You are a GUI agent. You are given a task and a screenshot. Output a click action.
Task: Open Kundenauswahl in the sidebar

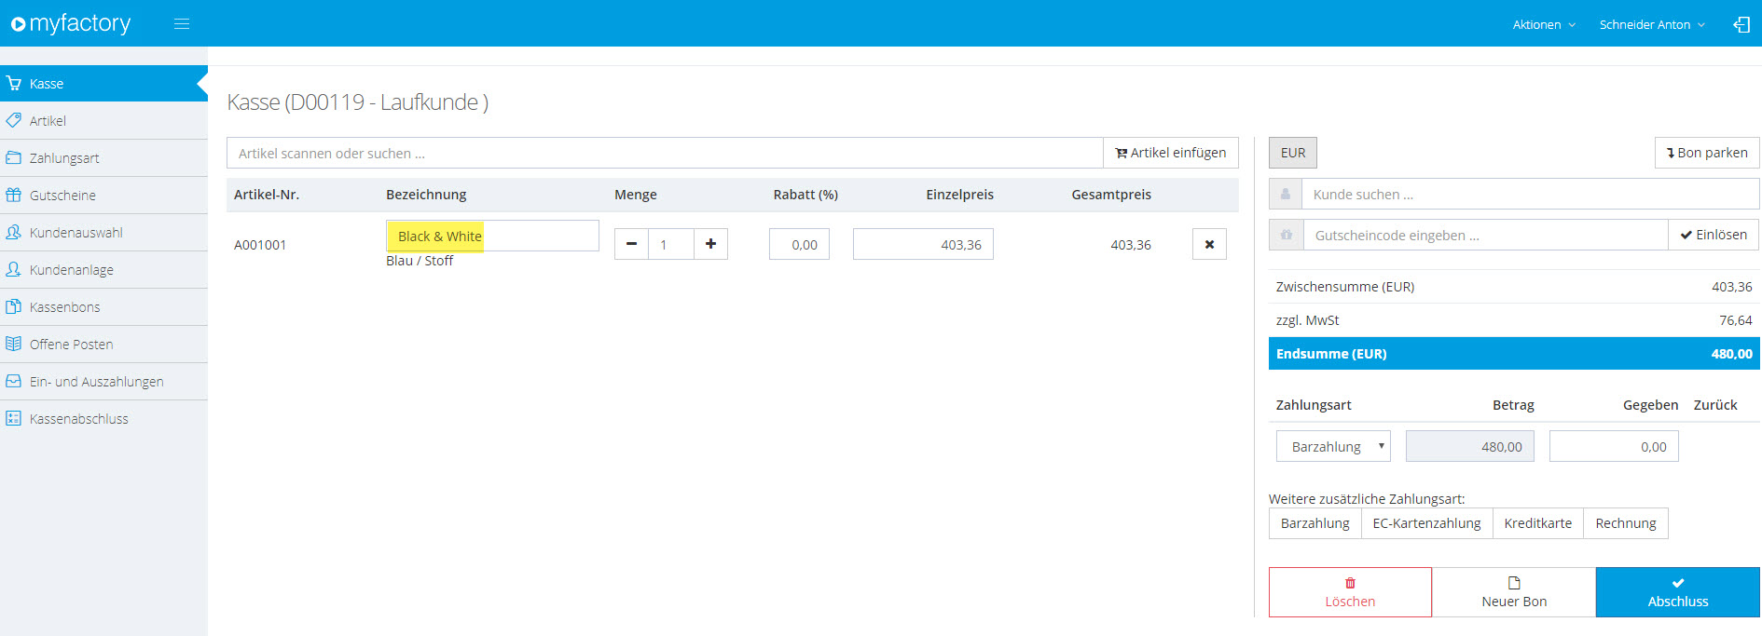(x=103, y=232)
